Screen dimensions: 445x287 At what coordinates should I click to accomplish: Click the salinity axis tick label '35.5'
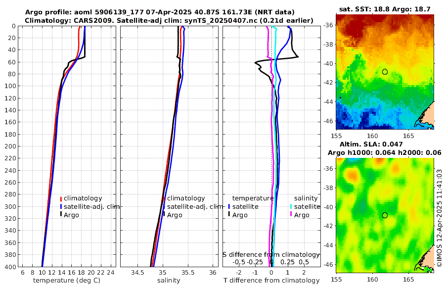coord(188,273)
